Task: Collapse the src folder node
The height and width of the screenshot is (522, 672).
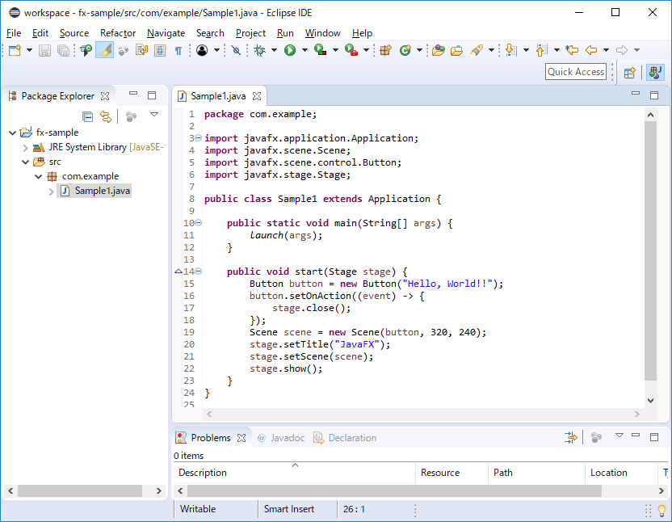Action: (x=25, y=162)
